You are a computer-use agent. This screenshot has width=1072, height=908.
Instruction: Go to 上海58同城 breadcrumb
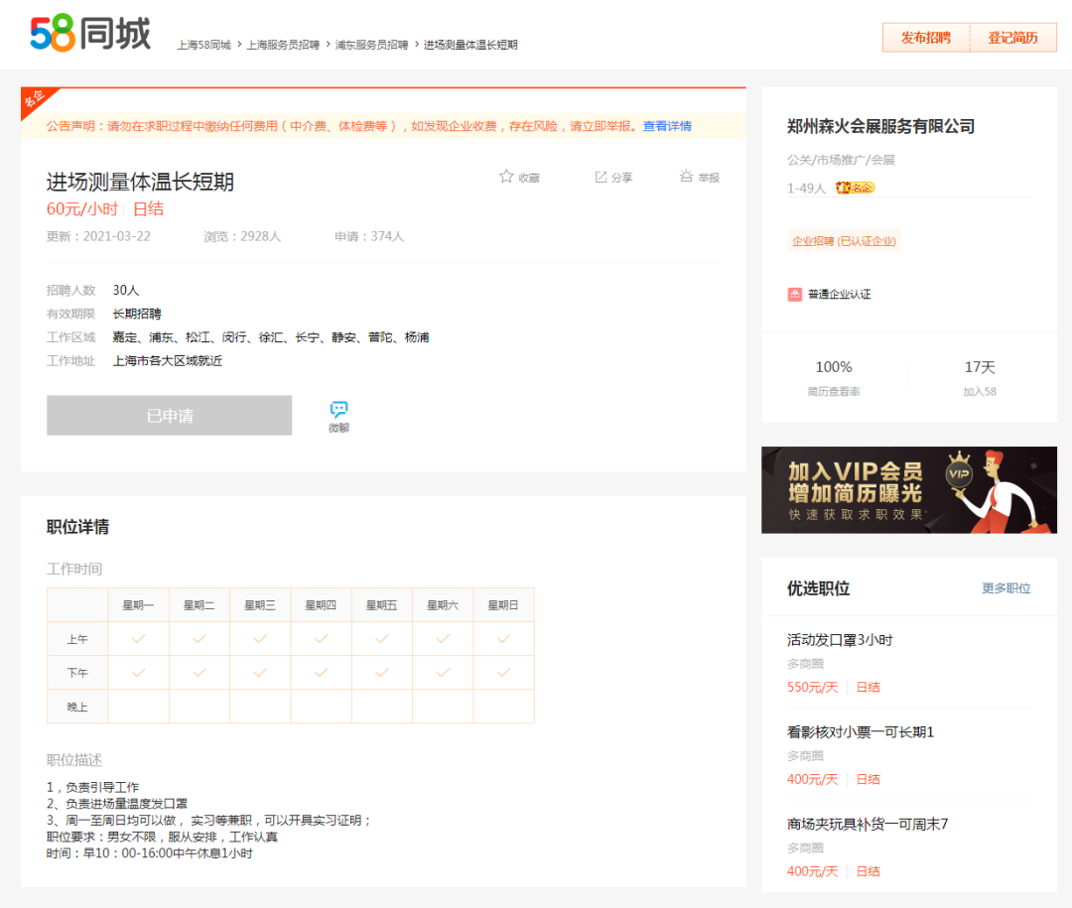pos(203,45)
